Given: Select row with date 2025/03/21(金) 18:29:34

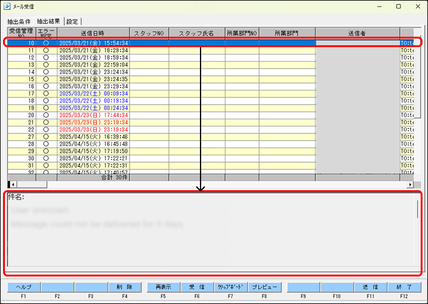Looking at the screenshot, I should pyautogui.click(x=211, y=50).
